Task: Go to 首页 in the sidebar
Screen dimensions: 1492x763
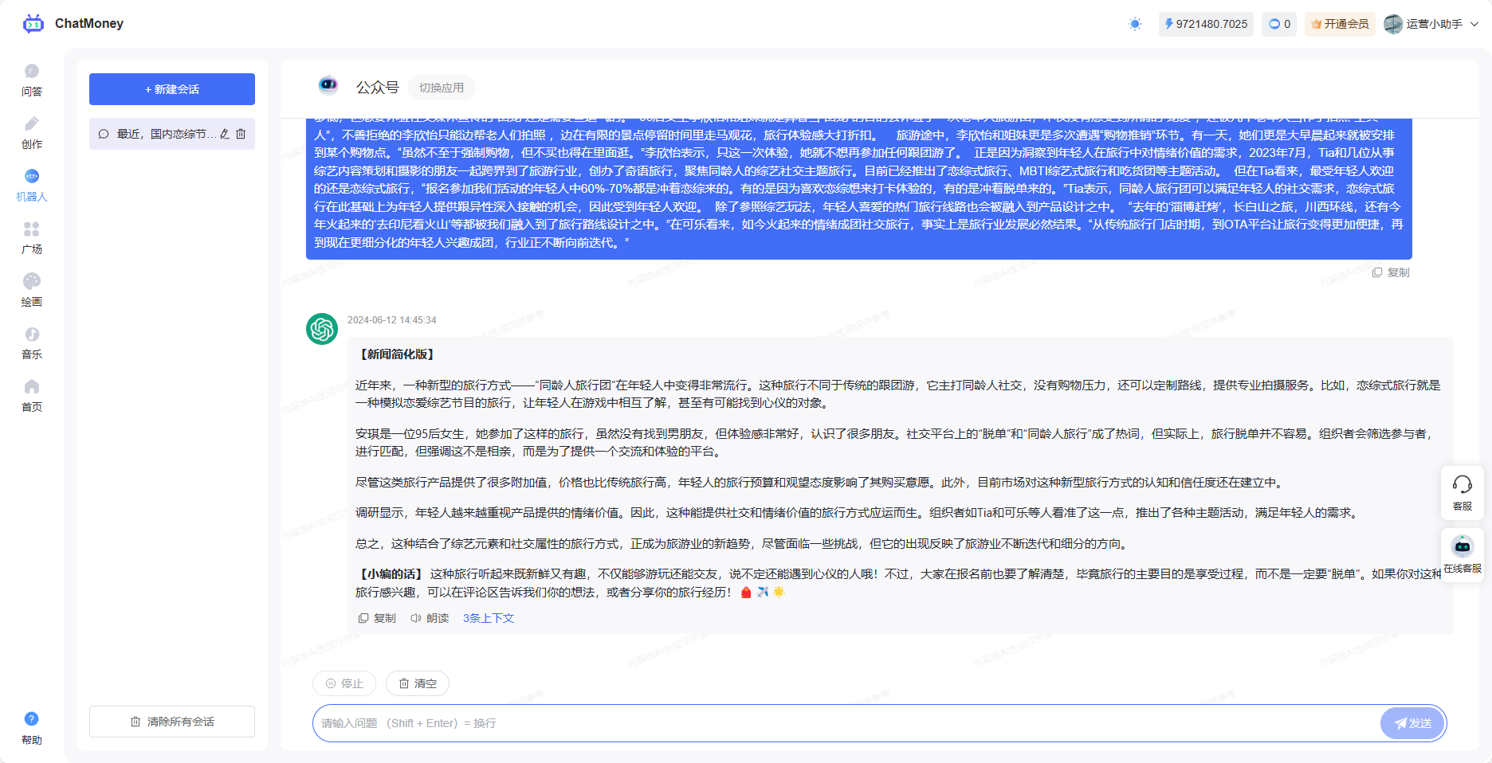Action: tap(32, 396)
